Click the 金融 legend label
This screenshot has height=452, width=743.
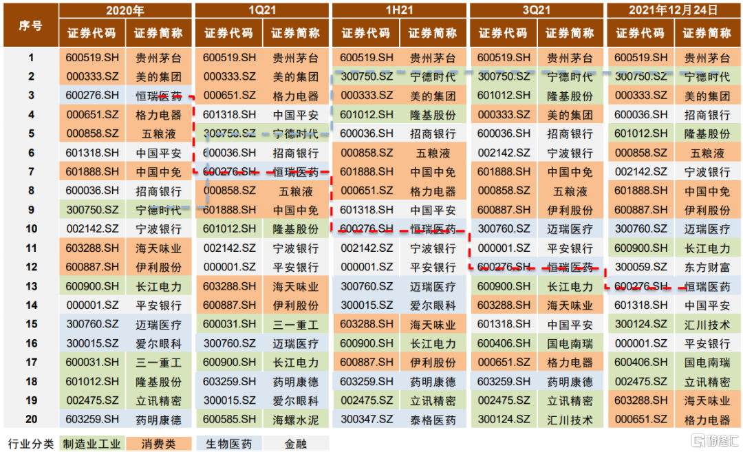296,444
